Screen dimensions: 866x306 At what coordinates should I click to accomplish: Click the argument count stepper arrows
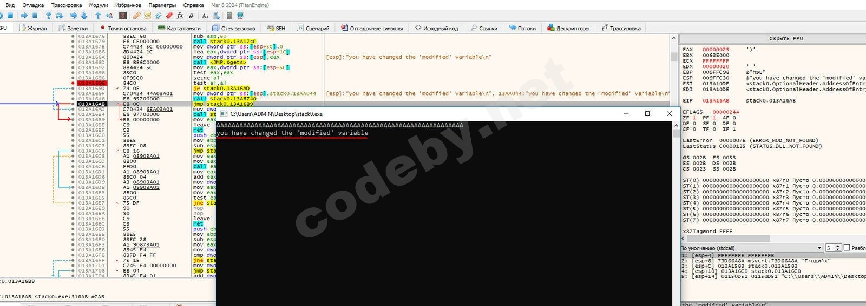838,248
